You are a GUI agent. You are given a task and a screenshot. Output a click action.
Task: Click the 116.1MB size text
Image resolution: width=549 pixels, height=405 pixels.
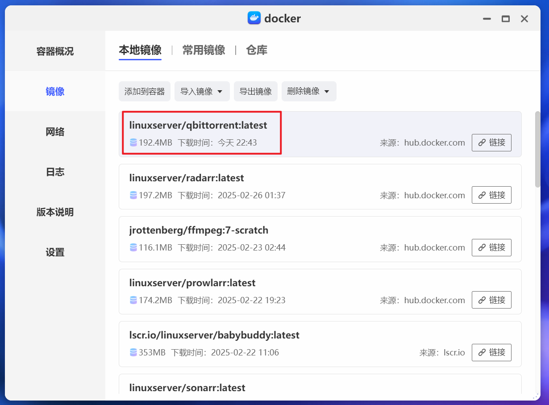pyautogui.click(x=155, y=247)
